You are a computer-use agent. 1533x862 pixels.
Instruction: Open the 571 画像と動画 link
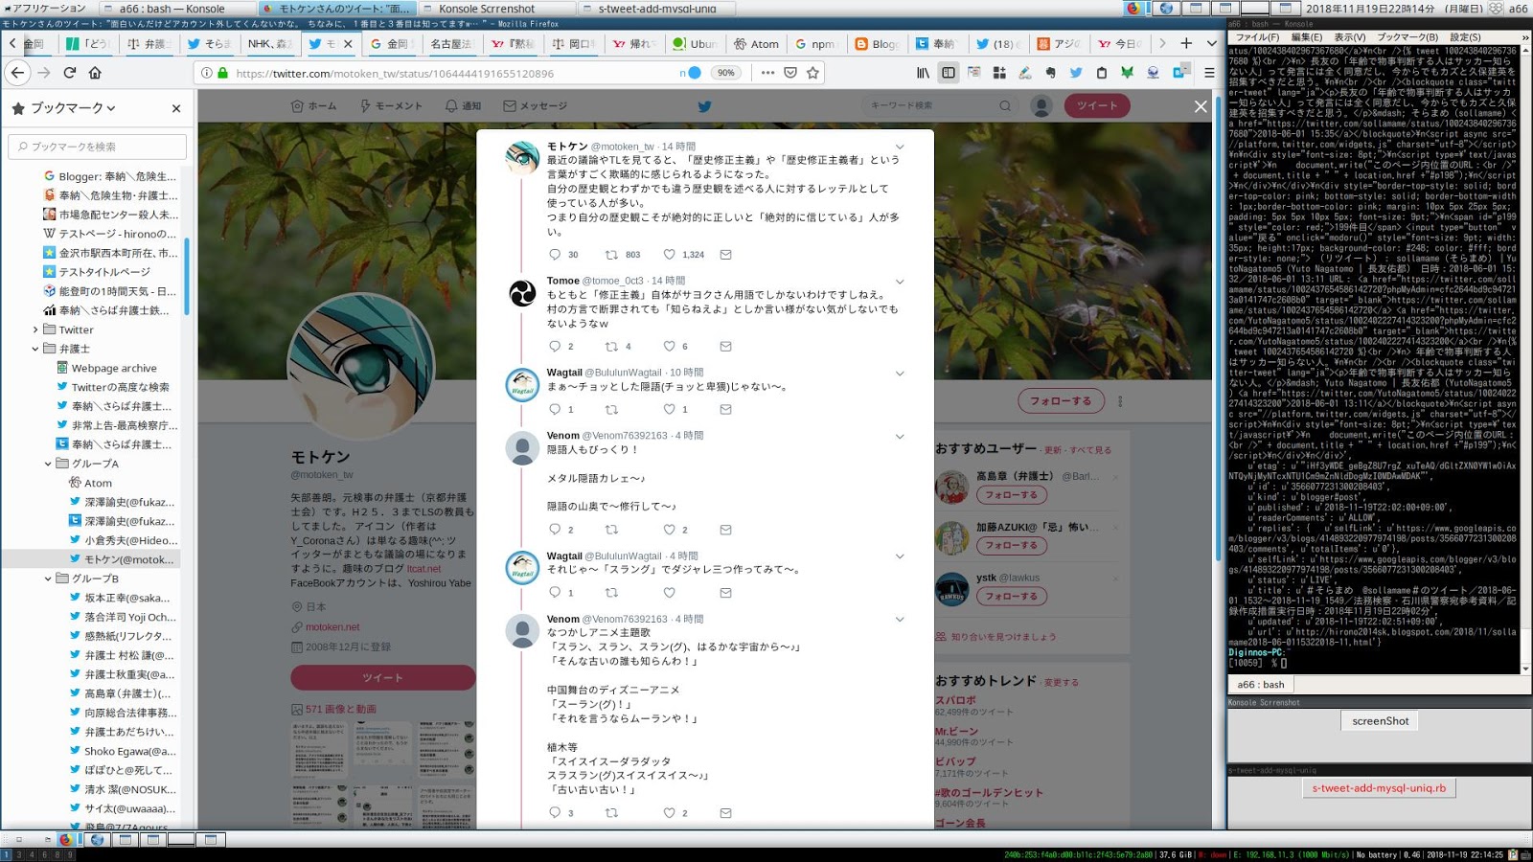(340, 710)
